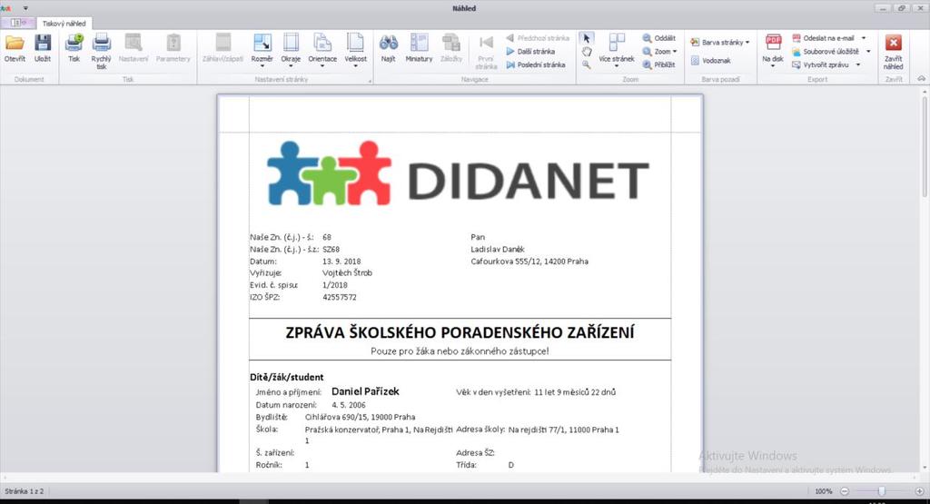The height and width of the screenshot is (504, 930).
Task: Click the vertical scrollbar of the preview
Action: pos(925,145)
